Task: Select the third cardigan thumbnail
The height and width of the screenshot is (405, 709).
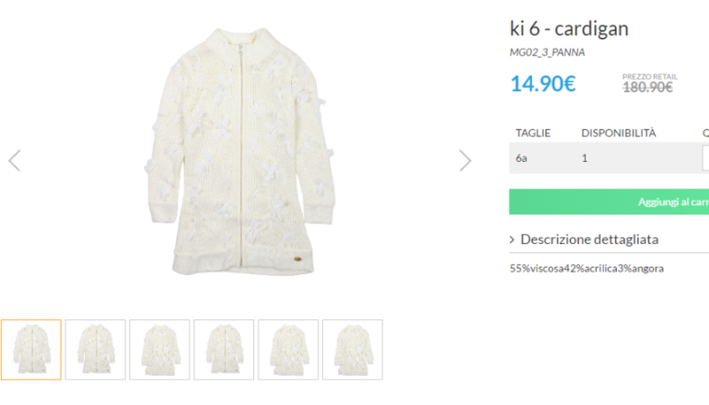Action: pos(159,350)
